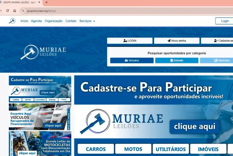Select CARROS on the large banner
This screenshot has height=156, width=233.
click(x=96, y=149)
